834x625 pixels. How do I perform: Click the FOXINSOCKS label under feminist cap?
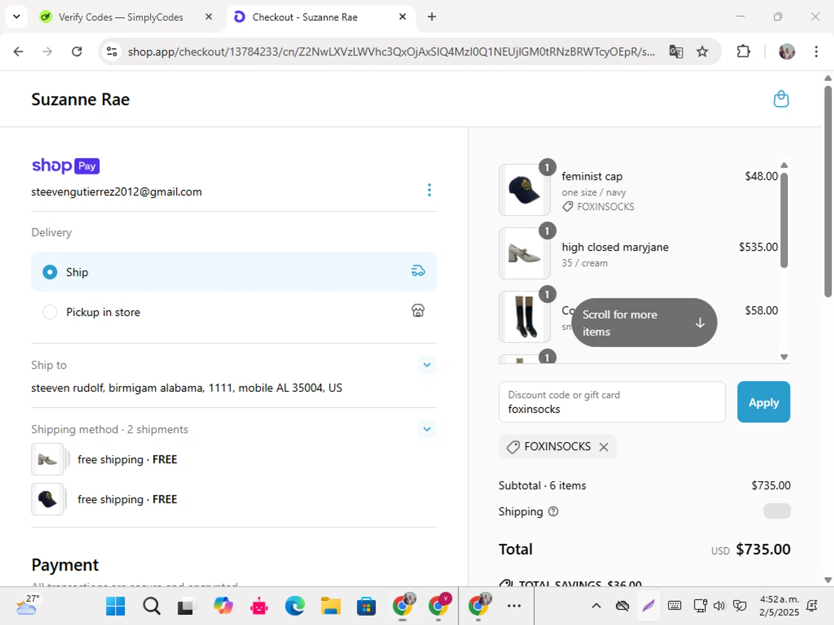coord(605,207)
